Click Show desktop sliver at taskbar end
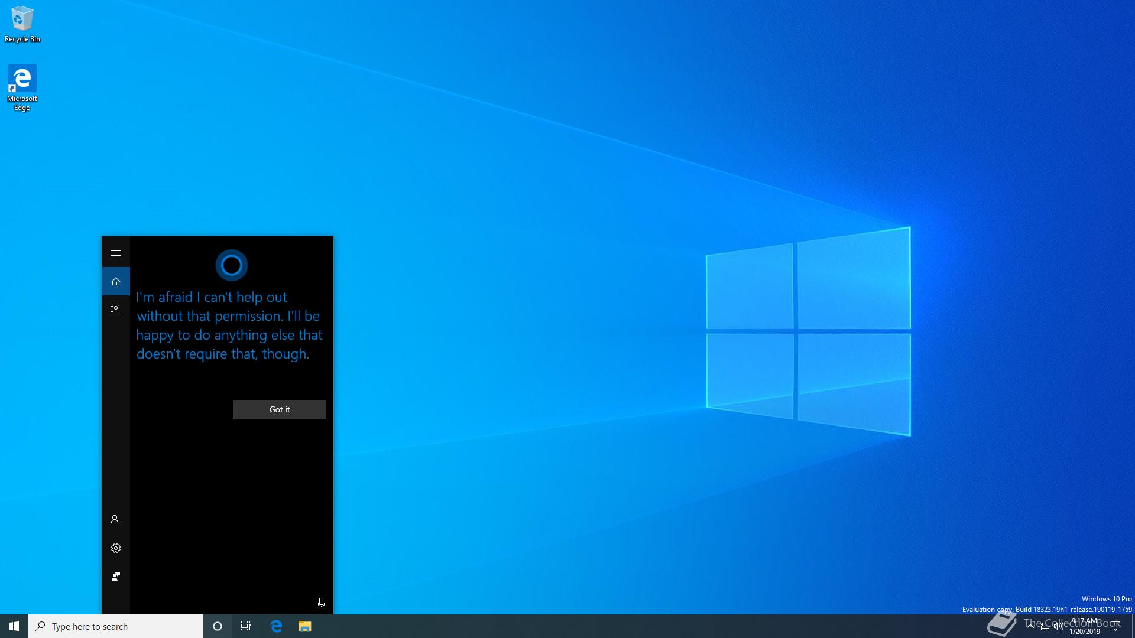 tap(1133, 626)
